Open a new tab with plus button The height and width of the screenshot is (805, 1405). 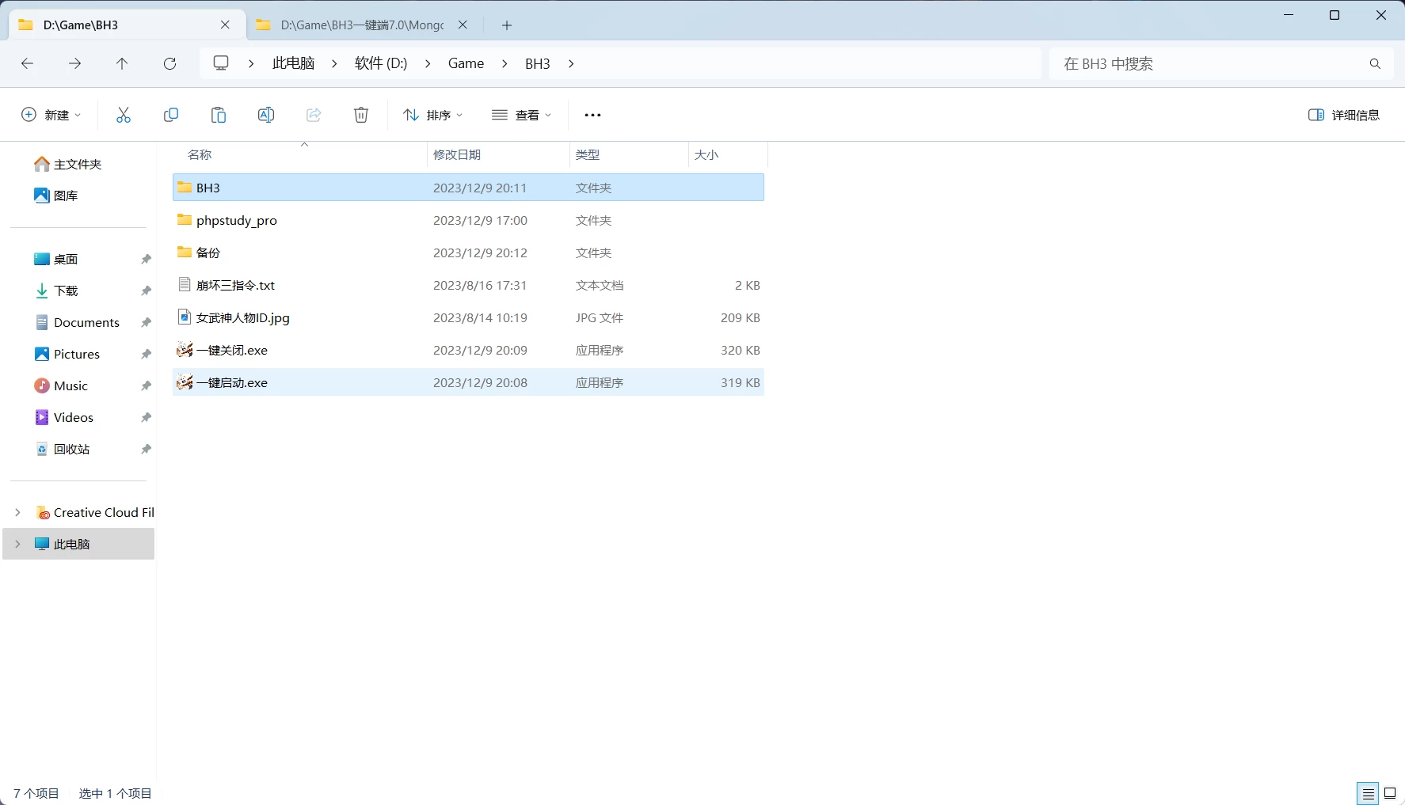[507, 25]
